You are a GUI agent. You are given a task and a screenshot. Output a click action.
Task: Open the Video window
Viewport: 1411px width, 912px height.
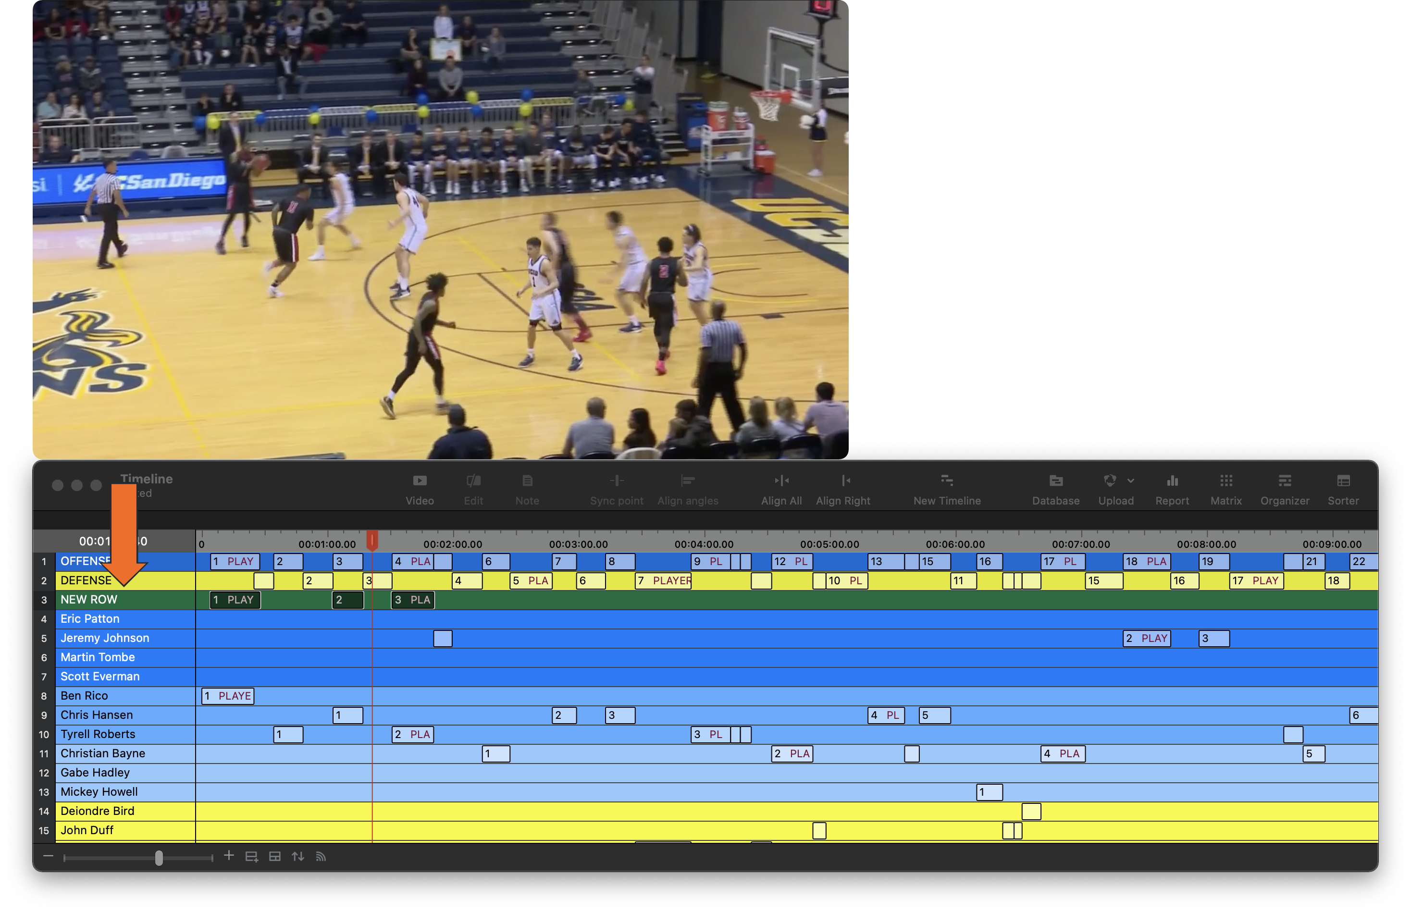pos(420,486)
